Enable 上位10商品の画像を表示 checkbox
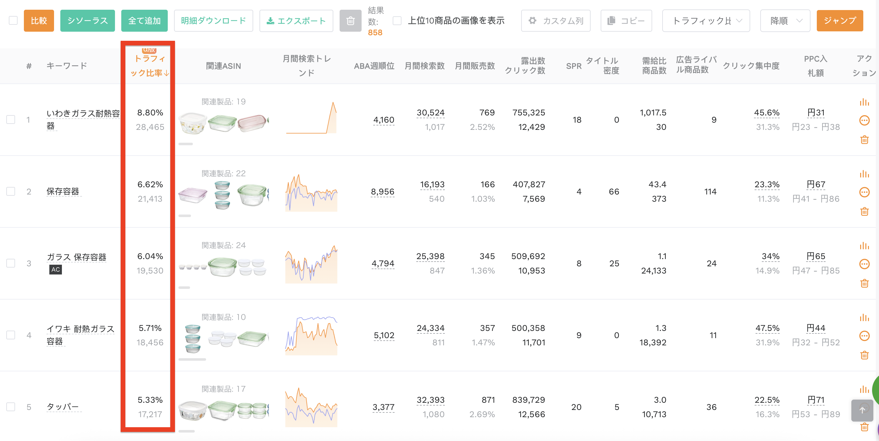879x441 pixels. [x=397, y=21]
